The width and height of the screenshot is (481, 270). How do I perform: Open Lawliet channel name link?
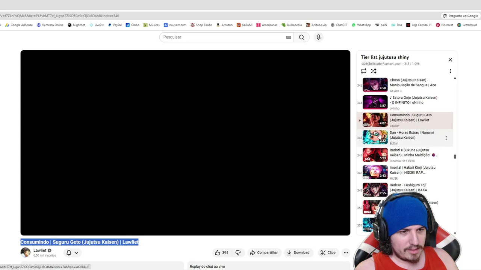(40, 250)
